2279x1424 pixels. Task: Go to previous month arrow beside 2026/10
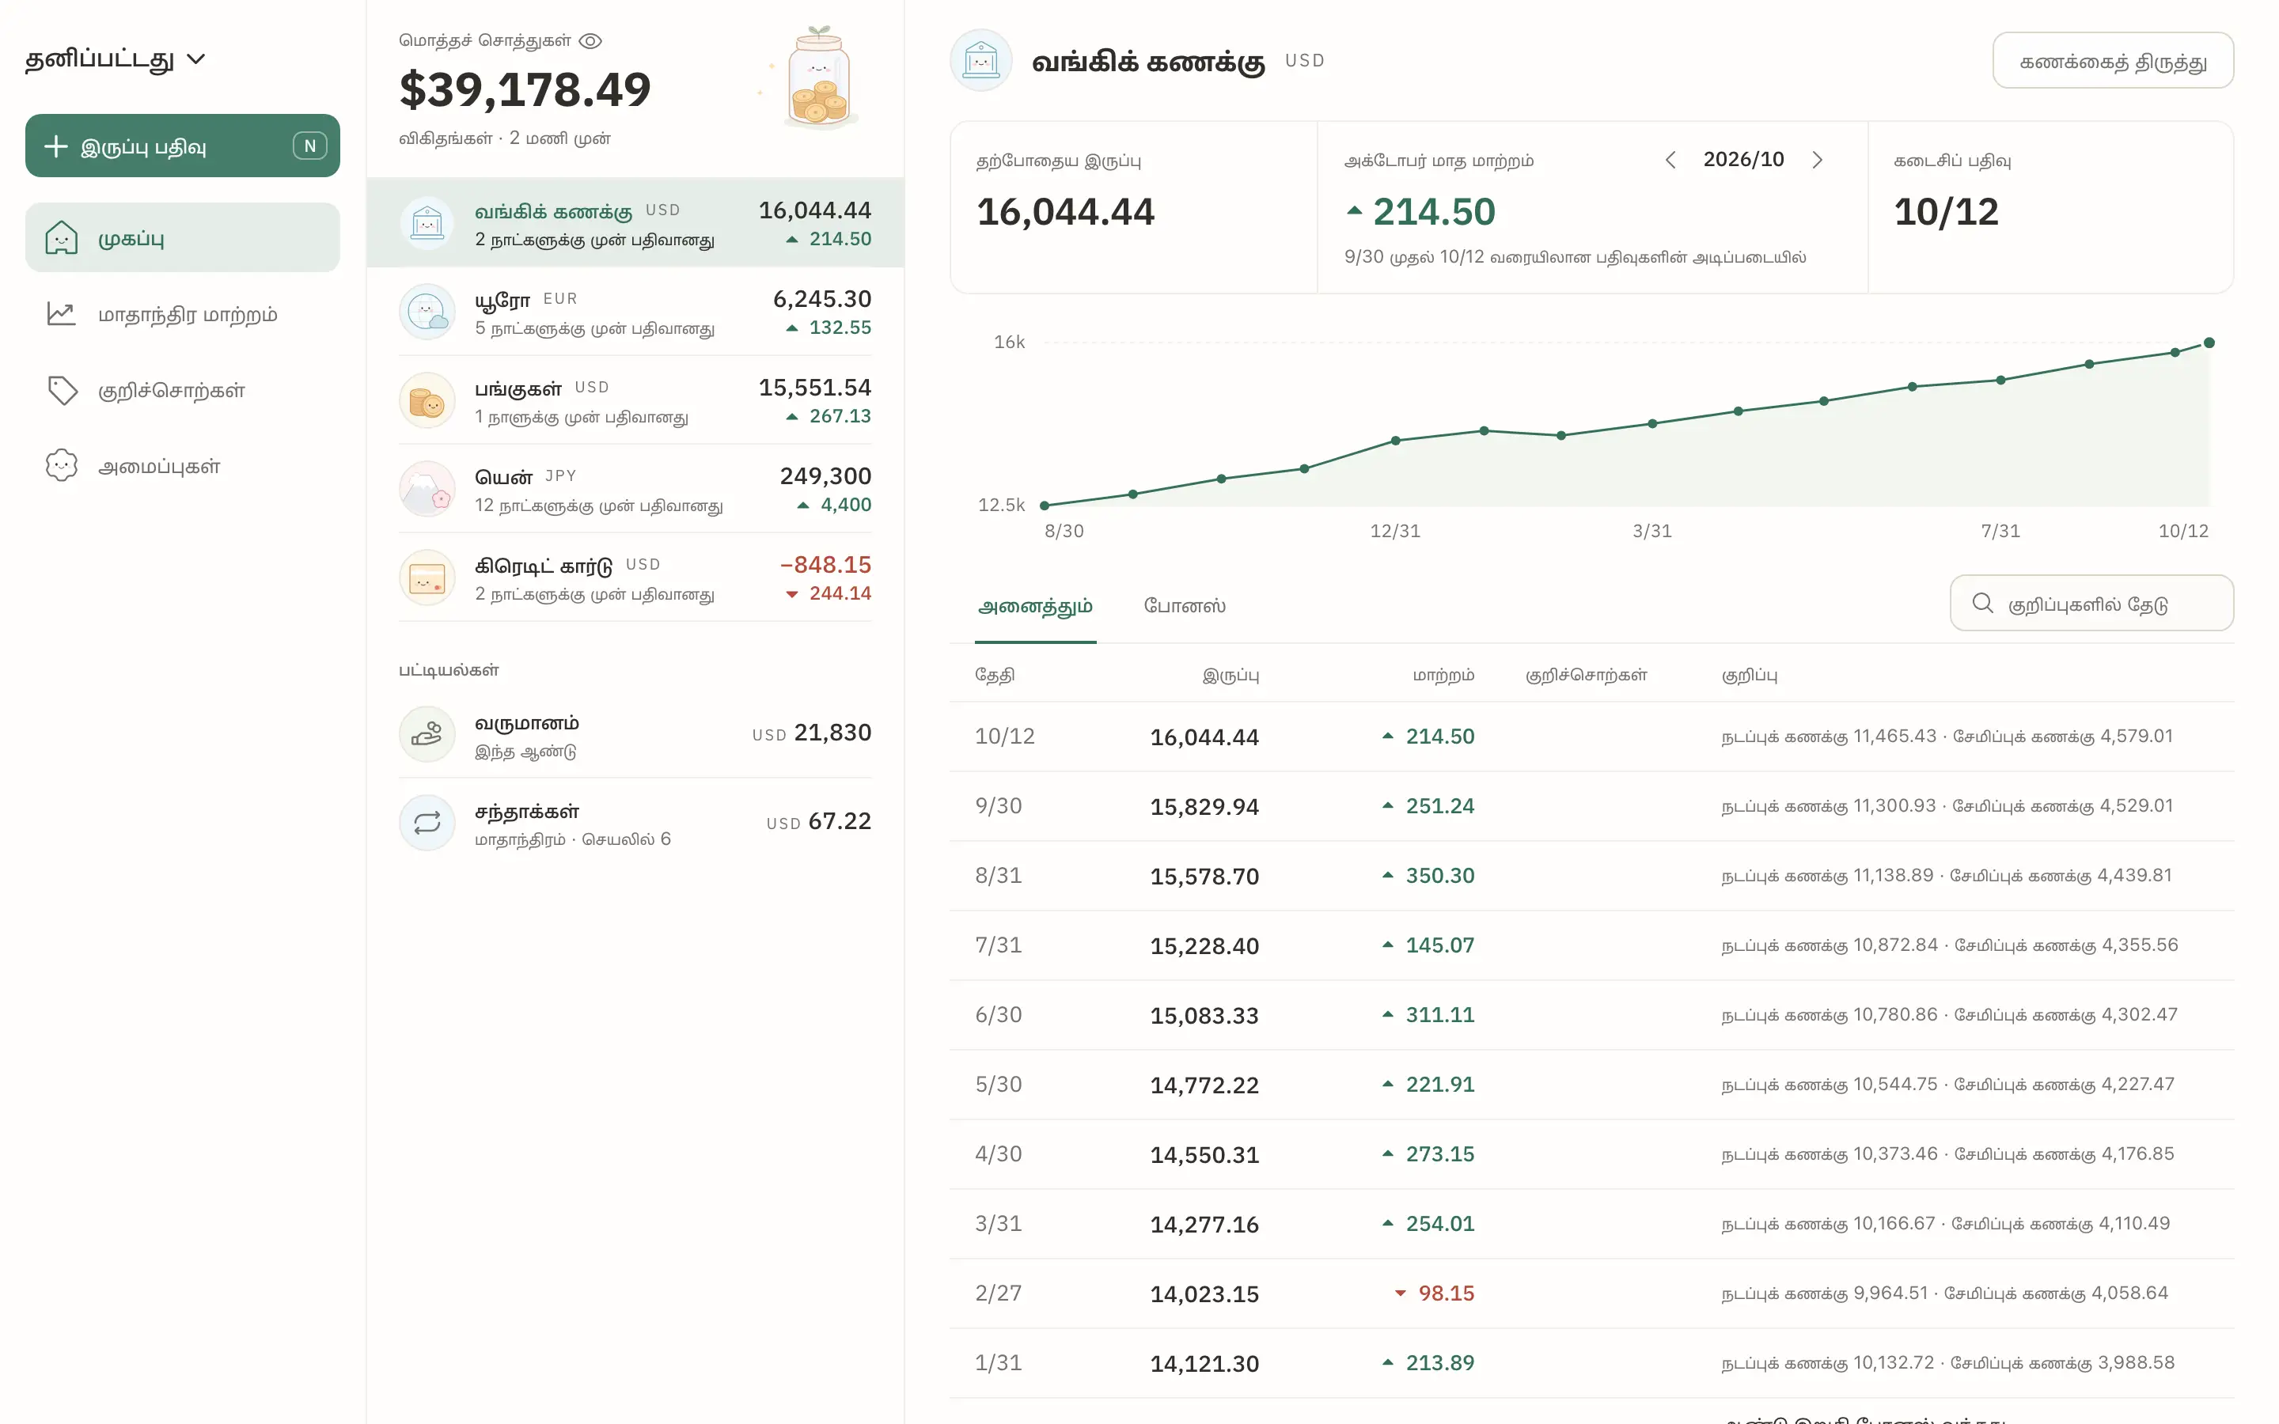(1670, 160)
